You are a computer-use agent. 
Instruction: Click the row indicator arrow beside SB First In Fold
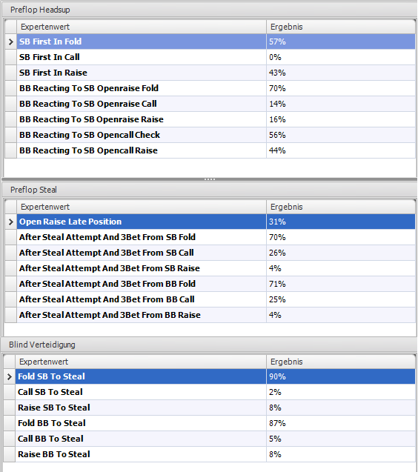11,41
